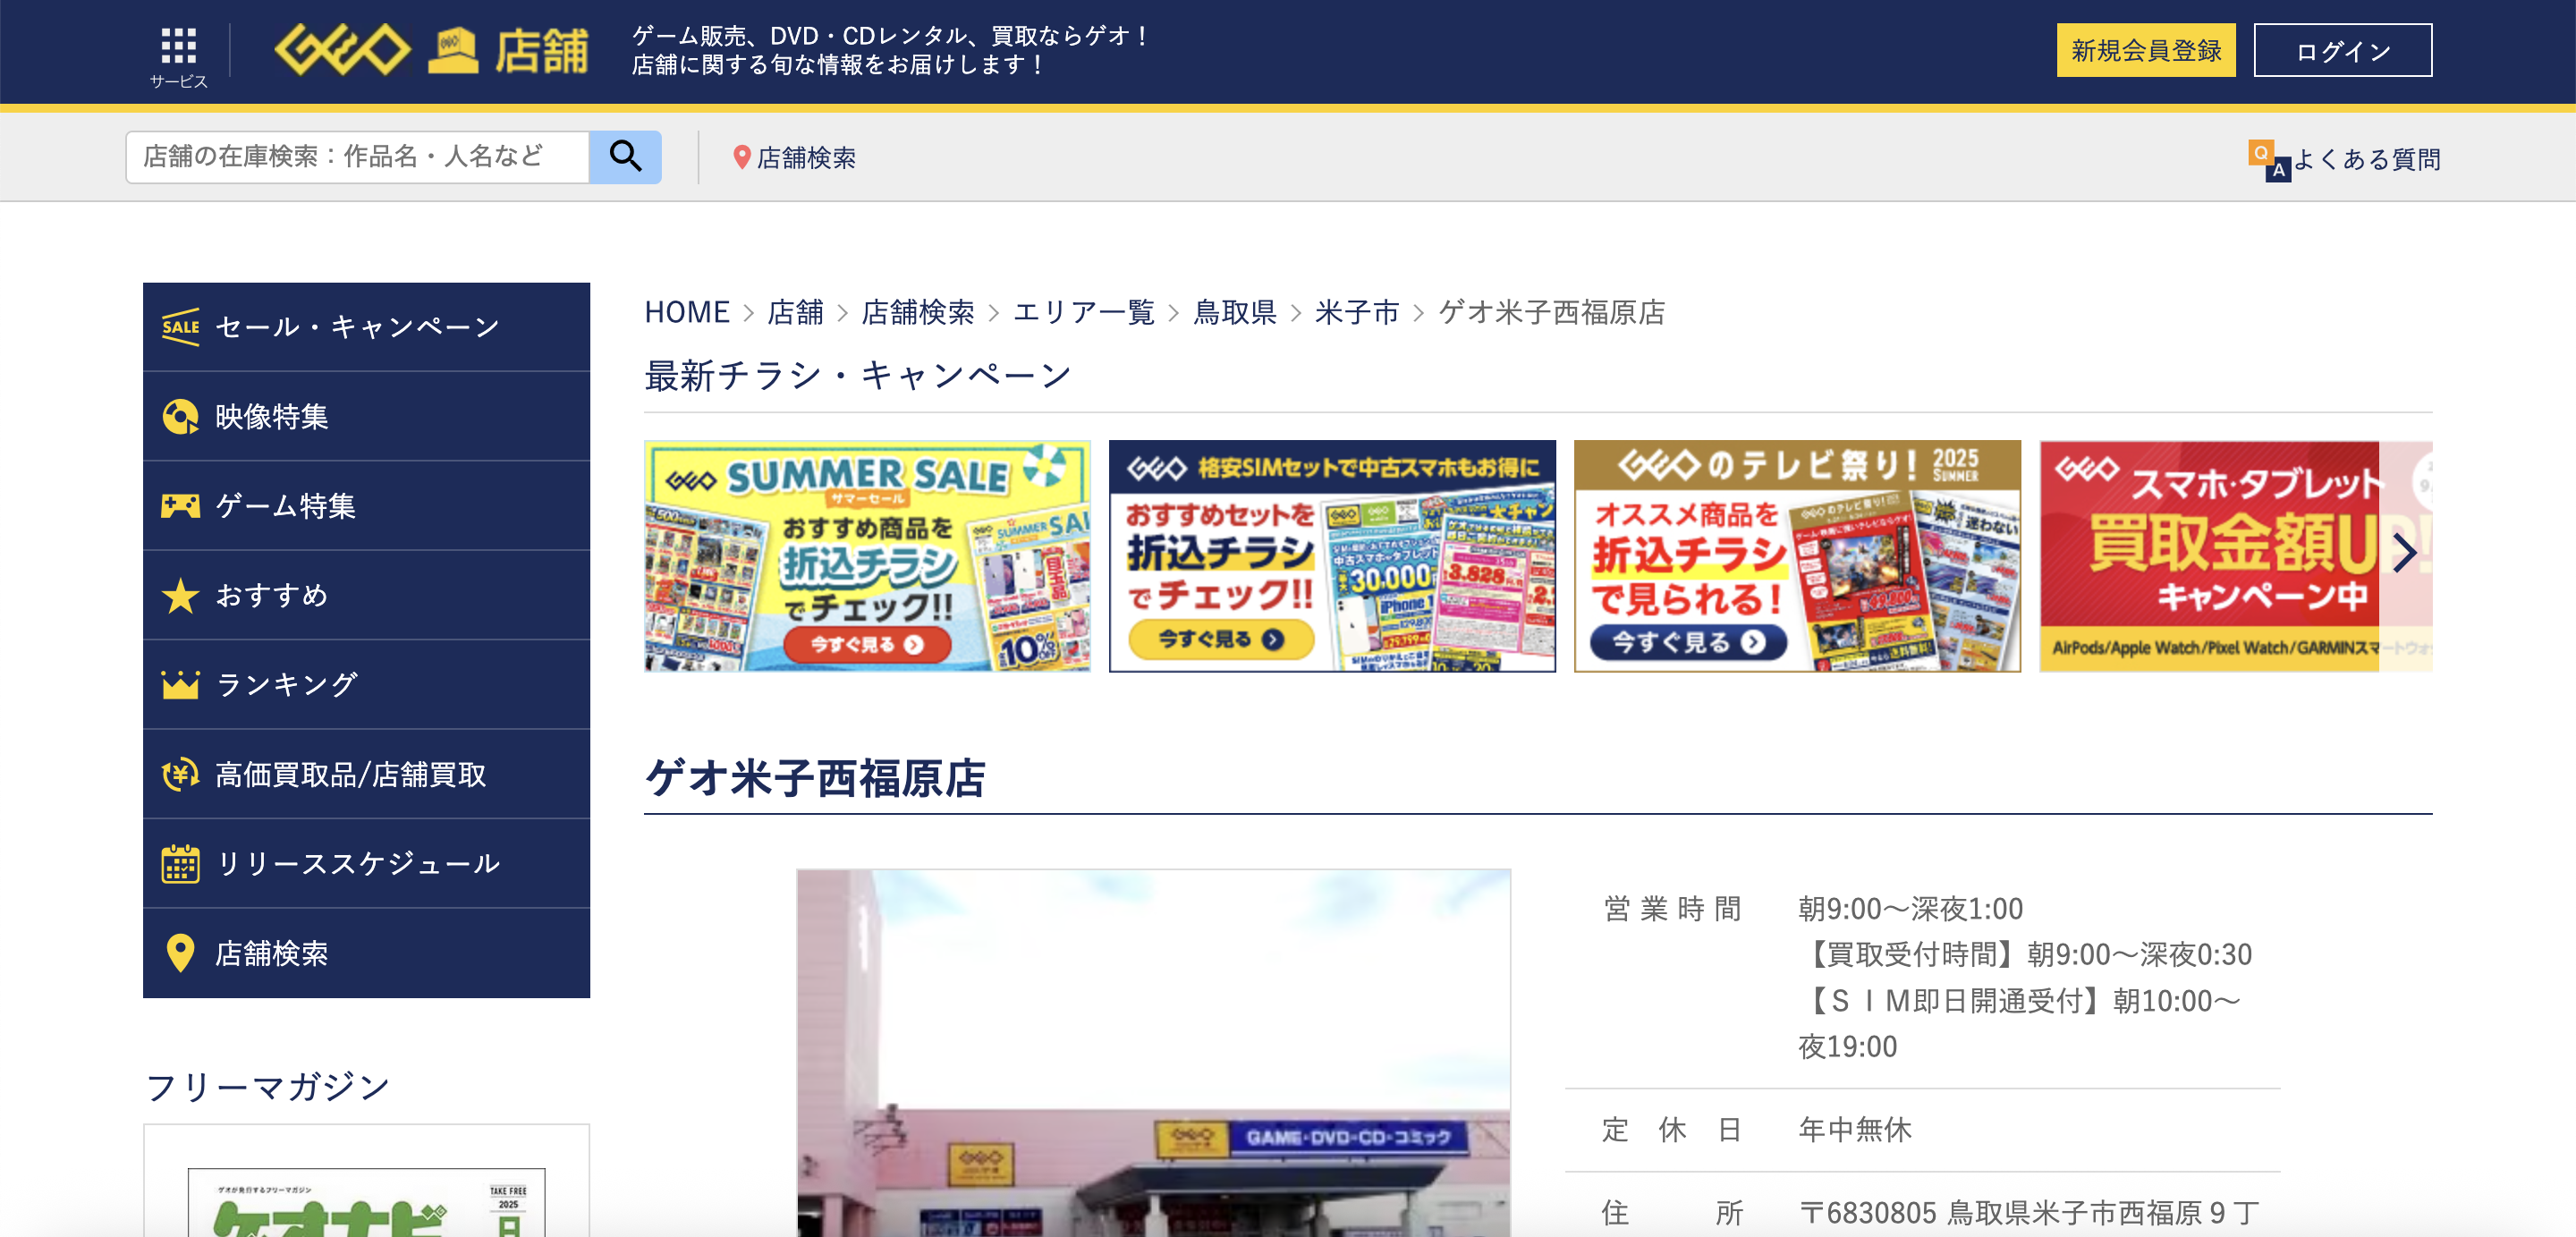Open the ランキング sidebar menu

click(366, 685)
